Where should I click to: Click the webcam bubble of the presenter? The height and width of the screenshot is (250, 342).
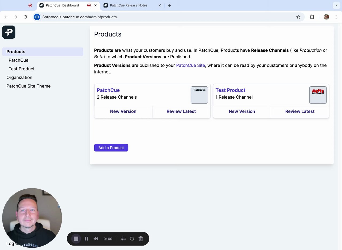(32, 218)
